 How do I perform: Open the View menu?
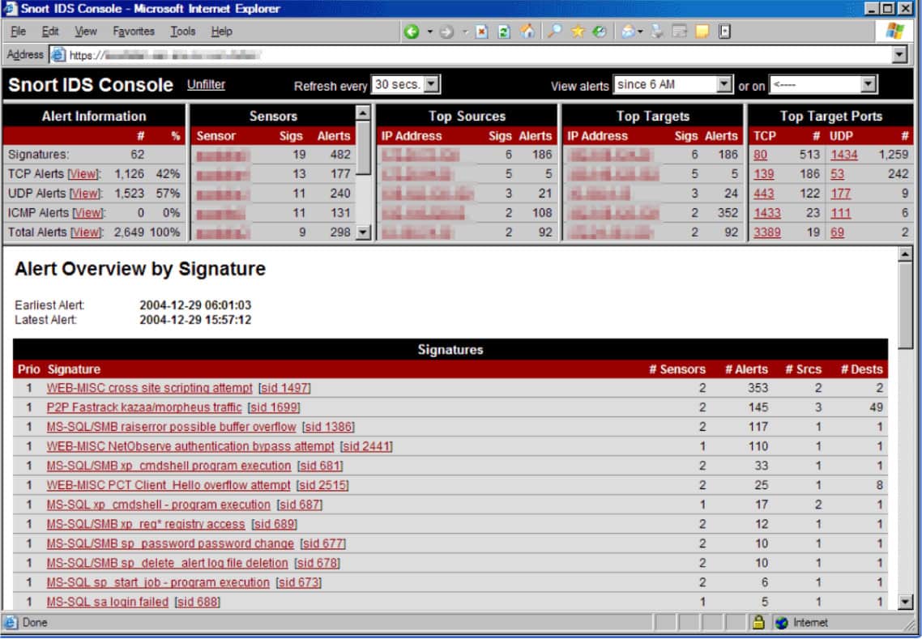pos(86,31)
